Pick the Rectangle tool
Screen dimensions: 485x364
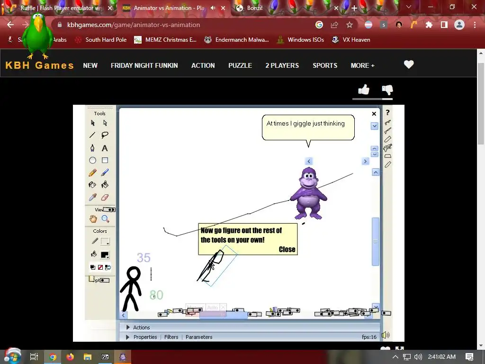click(x=105, y=160)
